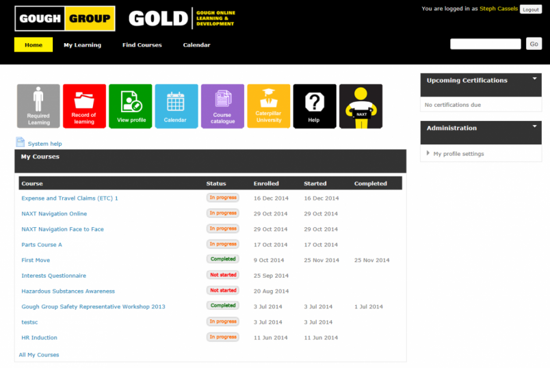Click Completed badge for Safety Representative Workshop

tap(223, 306)
